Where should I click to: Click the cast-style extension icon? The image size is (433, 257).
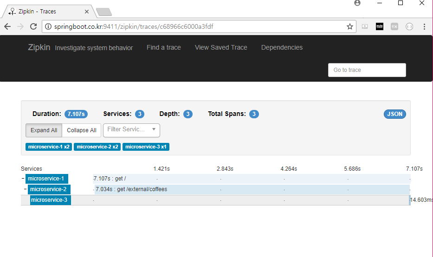tap(365, 26)
